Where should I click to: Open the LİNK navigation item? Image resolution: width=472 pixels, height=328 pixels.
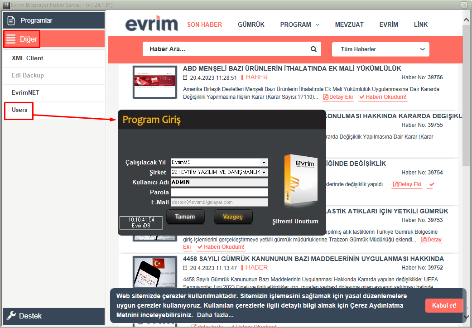420,25
